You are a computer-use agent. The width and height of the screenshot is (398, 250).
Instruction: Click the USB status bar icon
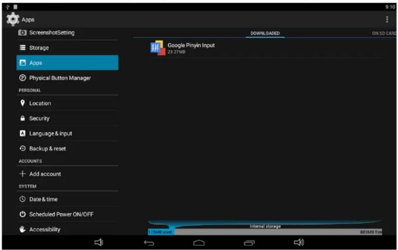[x=8, y=7]
